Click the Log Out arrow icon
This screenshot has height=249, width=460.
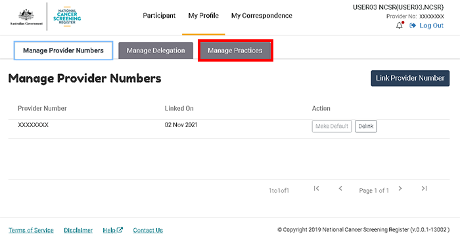coord(413,26)
